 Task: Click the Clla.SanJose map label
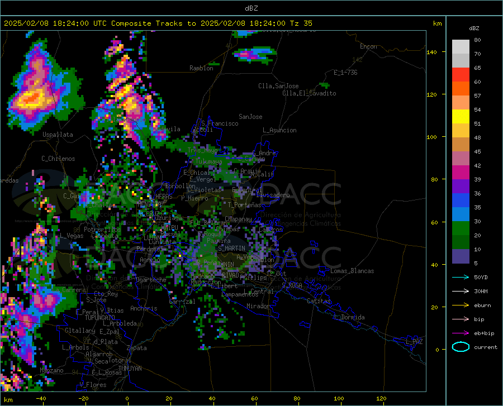tap(278, 86)
